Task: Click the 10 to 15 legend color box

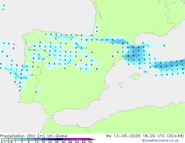Action: click(39, 139)
